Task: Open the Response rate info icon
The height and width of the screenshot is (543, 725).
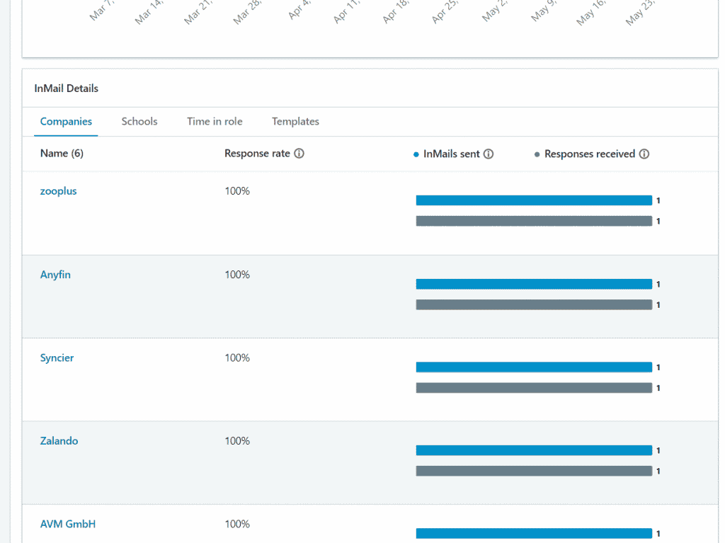Action: [x=299, y=154]
